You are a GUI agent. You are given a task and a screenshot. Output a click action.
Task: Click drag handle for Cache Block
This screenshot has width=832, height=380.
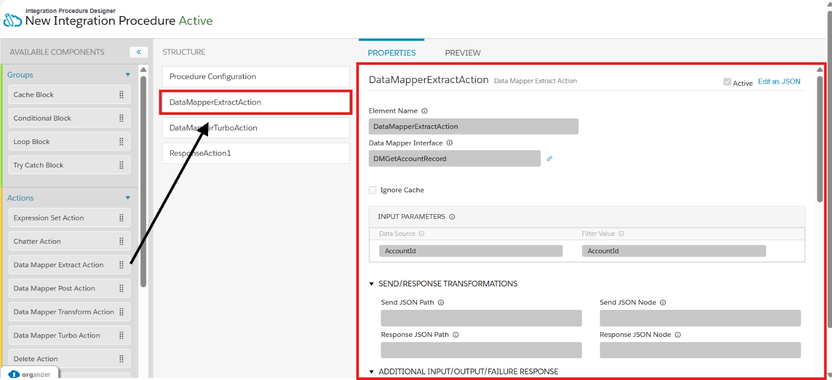point(121,95)
